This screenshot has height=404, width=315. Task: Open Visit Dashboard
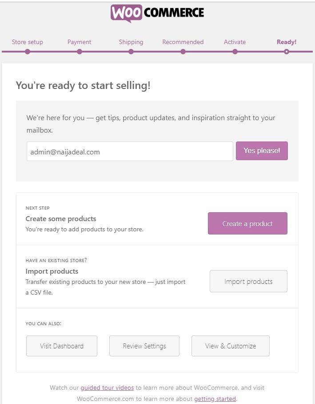62,346
